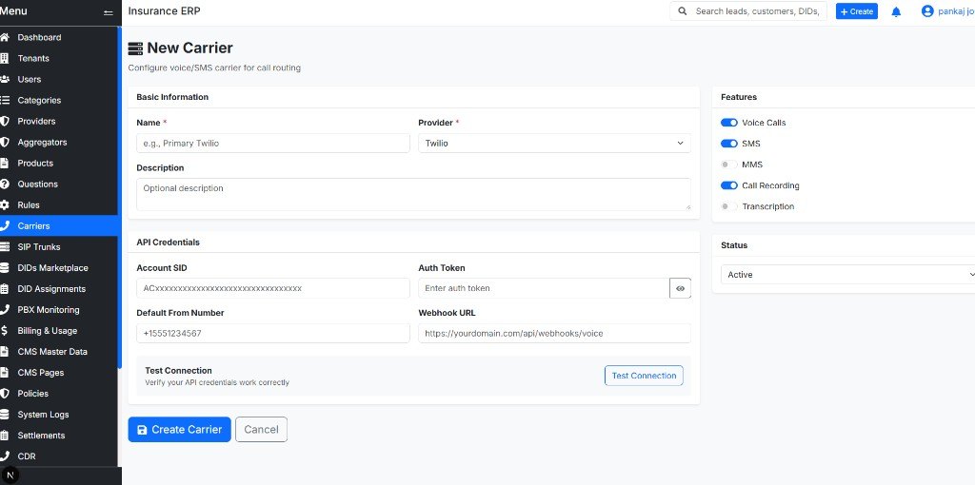Select Billing & Usage menu item
This screenshot has height=485, width=975.
point(58,330)
